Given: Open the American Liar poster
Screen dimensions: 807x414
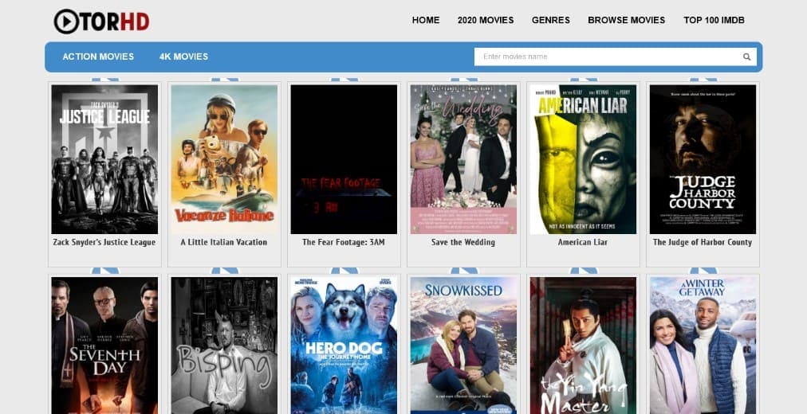Looking at the screenshot, I should click(583, 159).
